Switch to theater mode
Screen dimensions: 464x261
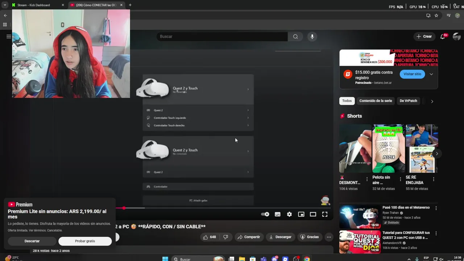click(313, 214)
